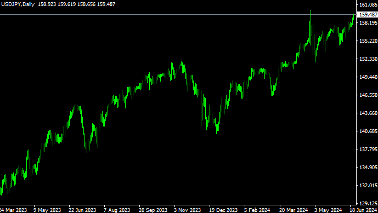Click the 3 May 2024 date label

328,210
